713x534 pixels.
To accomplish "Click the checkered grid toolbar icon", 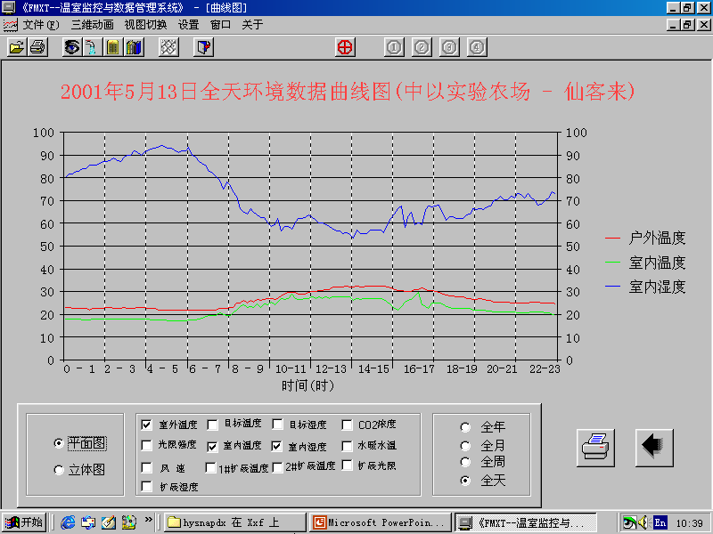I will pyautogui.click(x=168, y=47).
